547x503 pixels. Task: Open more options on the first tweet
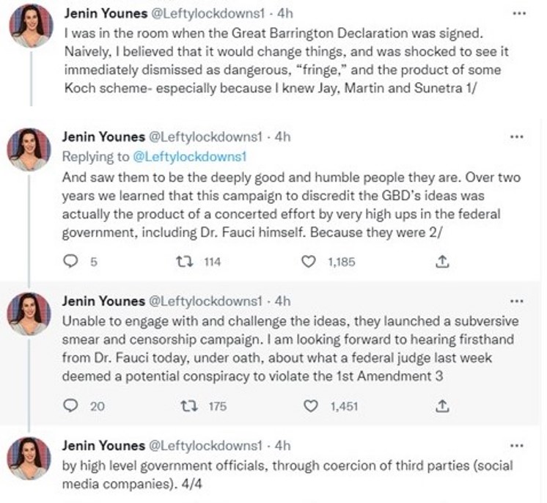(518, 14)
